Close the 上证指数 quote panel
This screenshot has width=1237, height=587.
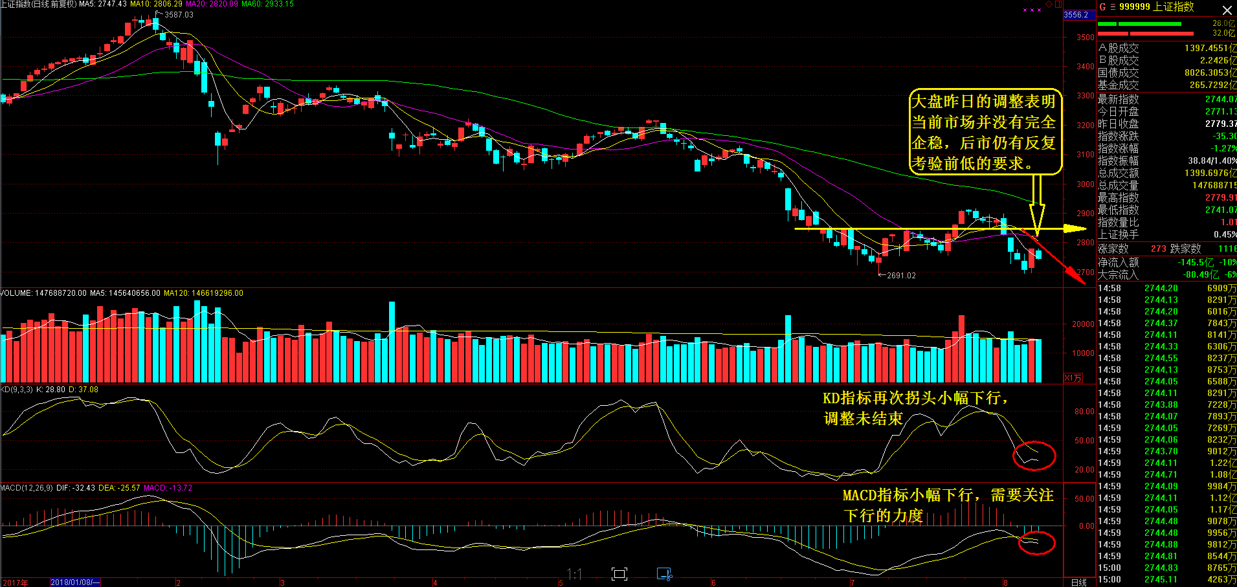click(x=1227, y=10)
